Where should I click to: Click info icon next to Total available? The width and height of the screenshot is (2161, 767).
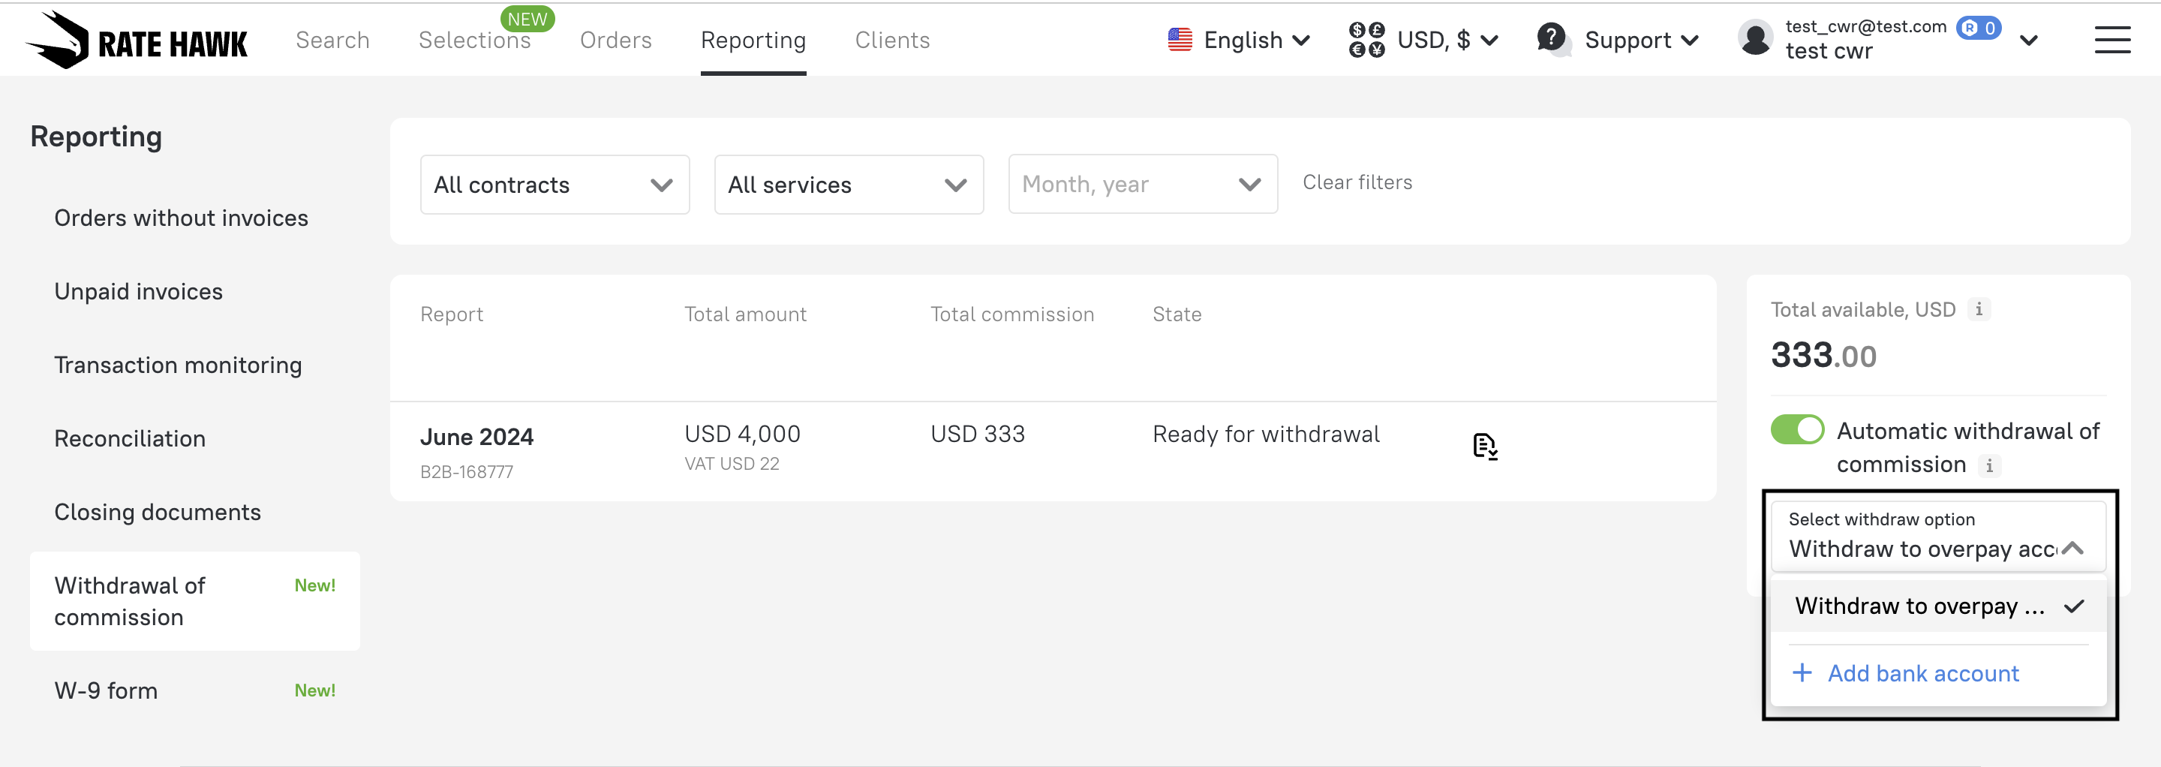click(1978, 310)
